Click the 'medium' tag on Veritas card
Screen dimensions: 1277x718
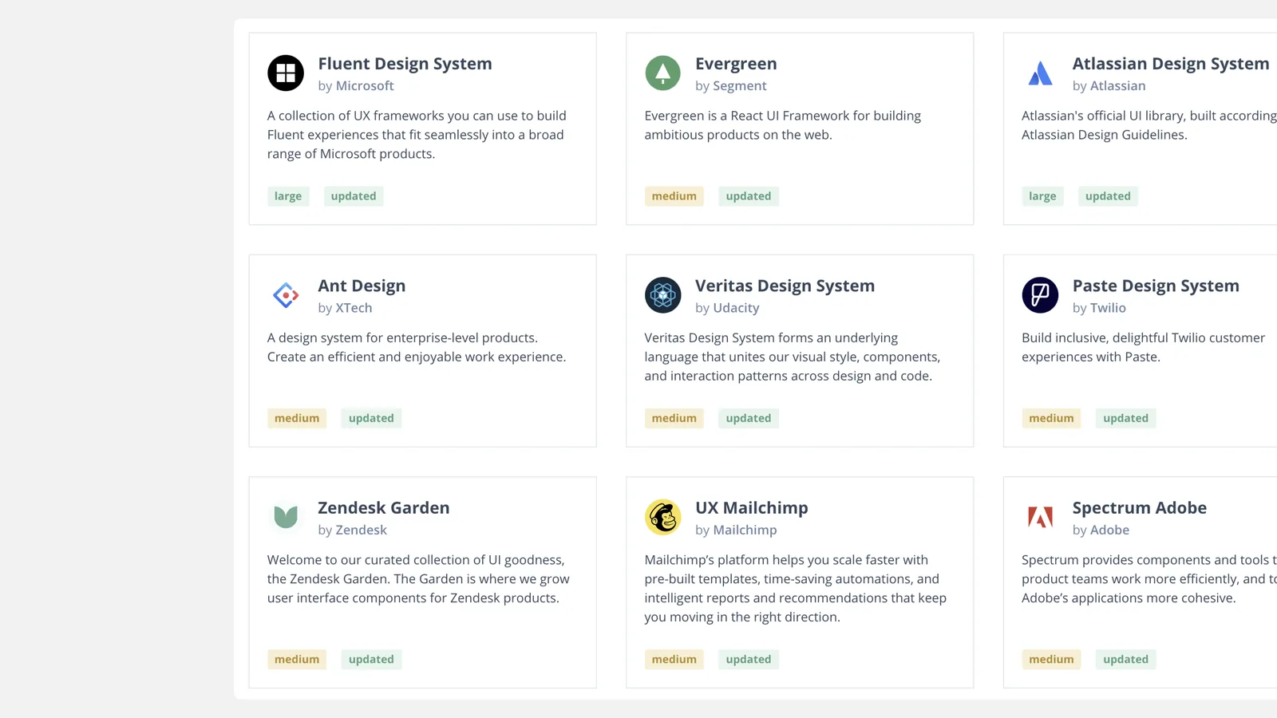[x=674, y=418]
